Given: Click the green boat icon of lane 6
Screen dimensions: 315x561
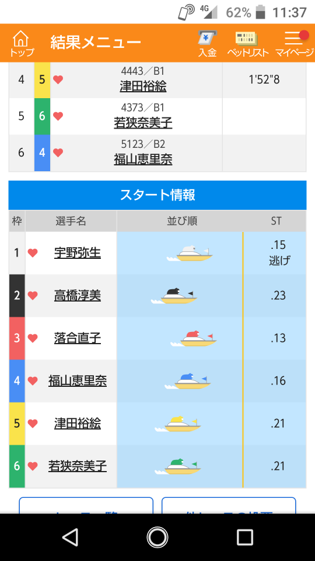Looking at the screenshot, I should click(178, 466).
